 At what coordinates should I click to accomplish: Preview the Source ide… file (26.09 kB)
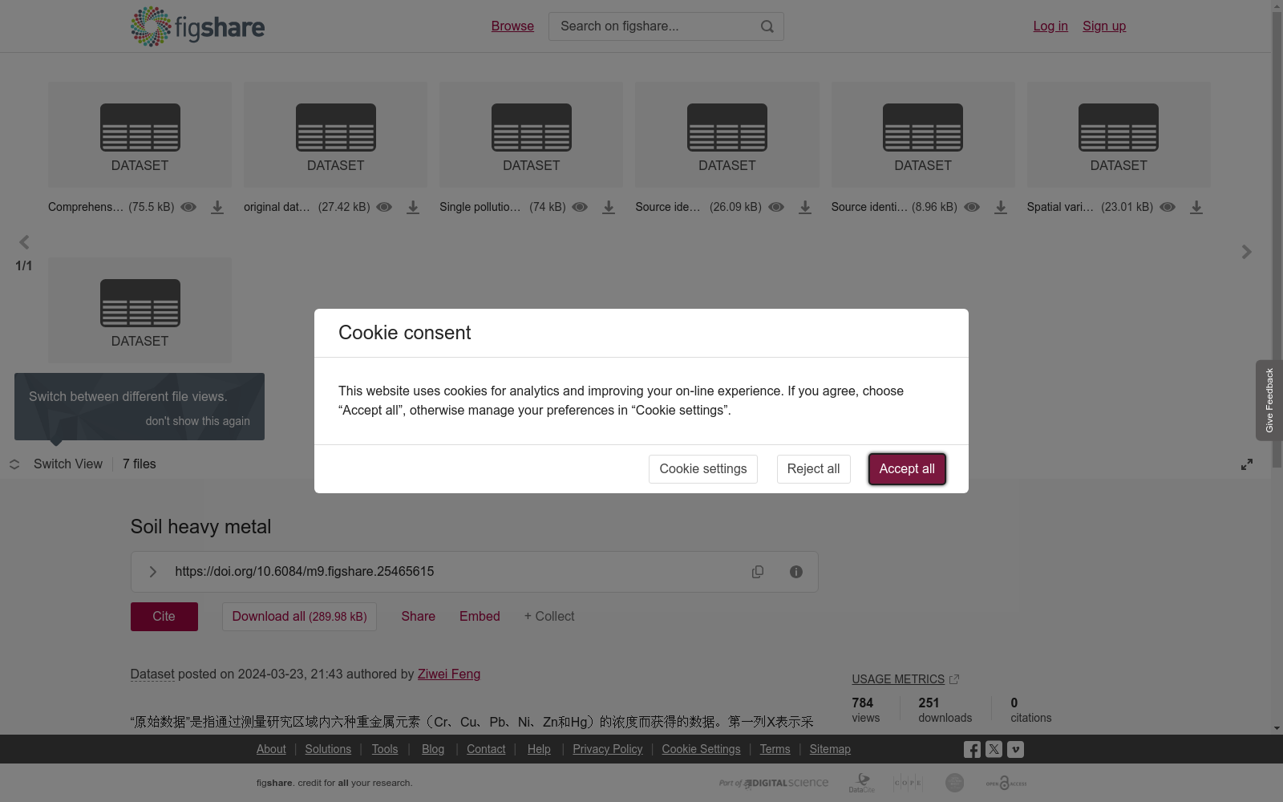pos(776,207)
